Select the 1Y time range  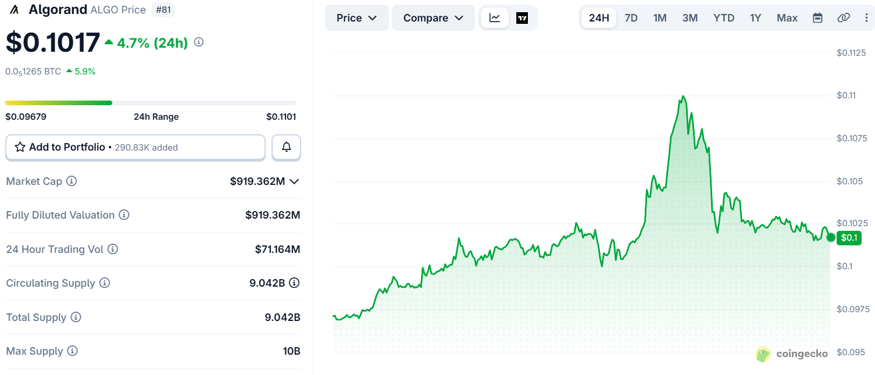(x=755, y=18)
